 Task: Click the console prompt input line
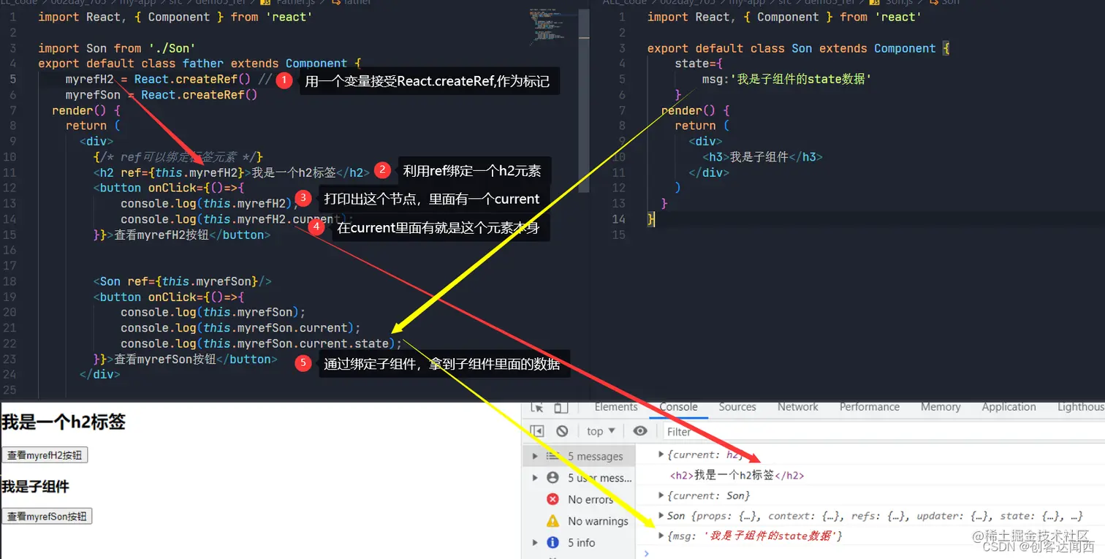click(x=870, y=553)
